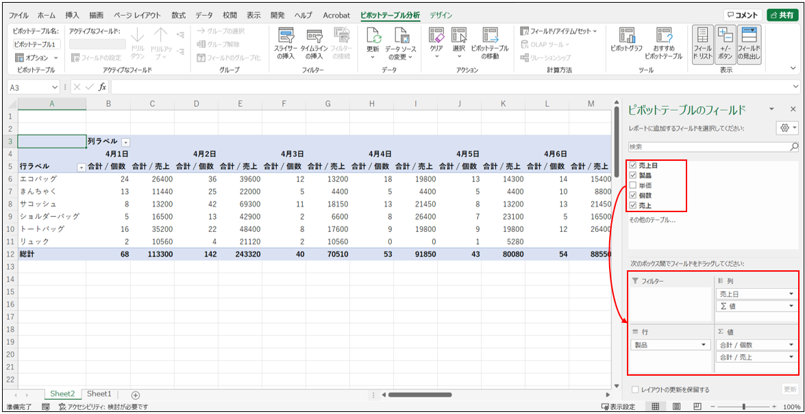Enable defer layout update checkbox

(636, 390)
